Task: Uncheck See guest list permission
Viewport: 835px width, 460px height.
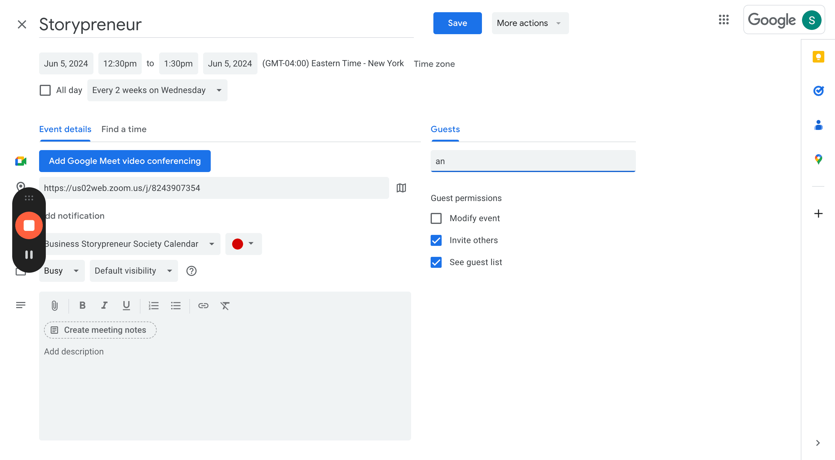Action: (x=436, y=262)
